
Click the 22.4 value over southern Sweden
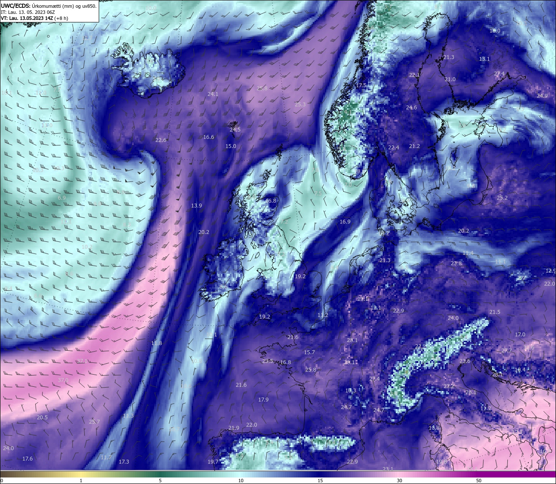click(x=393, y=148)
